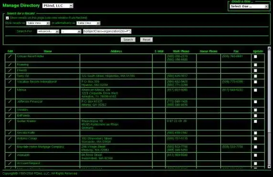Click into the objectClass=organization filter field
Viewport: 273px width, 177px height.
point(107,31)
